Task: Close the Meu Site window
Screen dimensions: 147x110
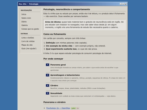Action: [125, 4]
